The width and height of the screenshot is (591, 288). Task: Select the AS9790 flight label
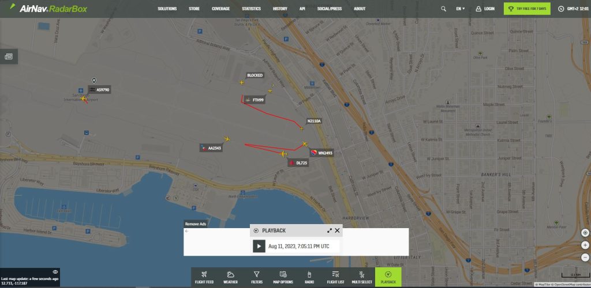tap(99, 90)
